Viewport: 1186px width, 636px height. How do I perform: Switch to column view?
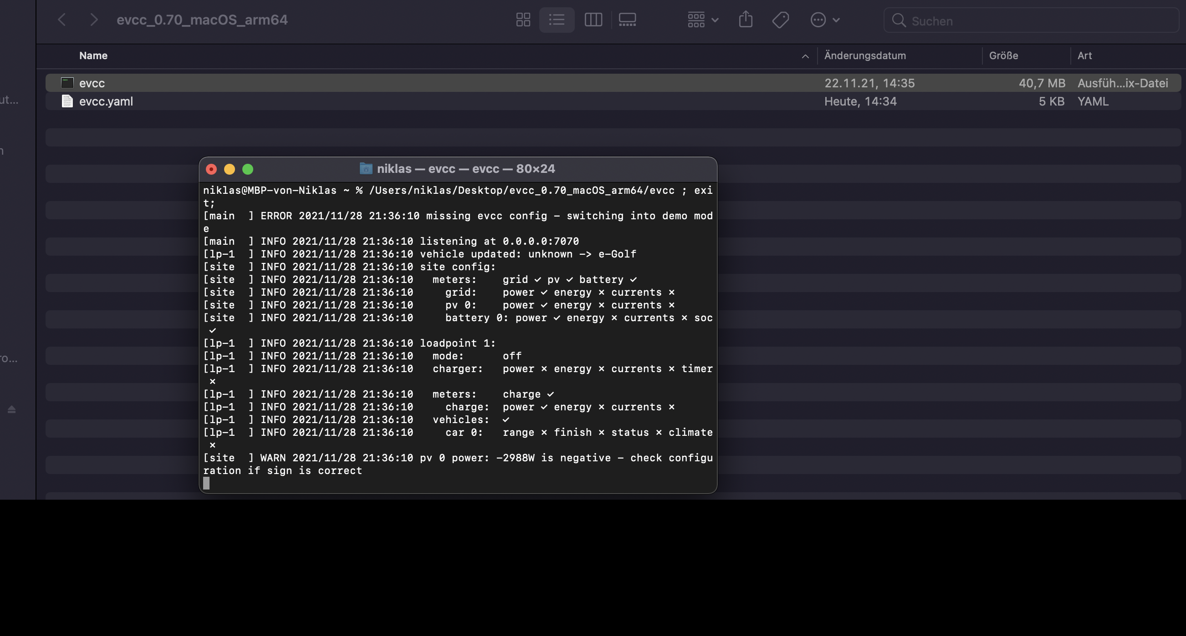point(593,19)
